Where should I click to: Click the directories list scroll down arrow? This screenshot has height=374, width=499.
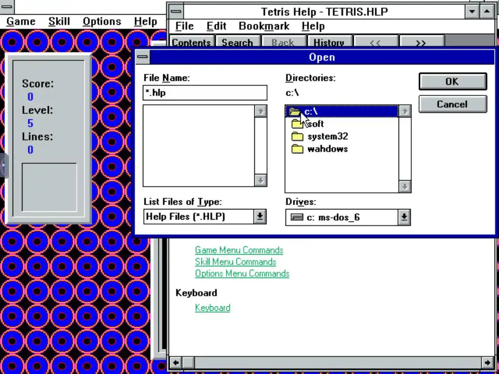click(404, 187)
